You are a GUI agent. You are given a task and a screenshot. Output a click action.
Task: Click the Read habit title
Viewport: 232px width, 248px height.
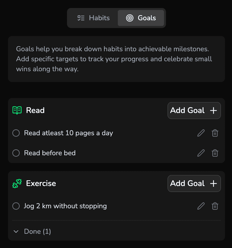coord(35,110)
